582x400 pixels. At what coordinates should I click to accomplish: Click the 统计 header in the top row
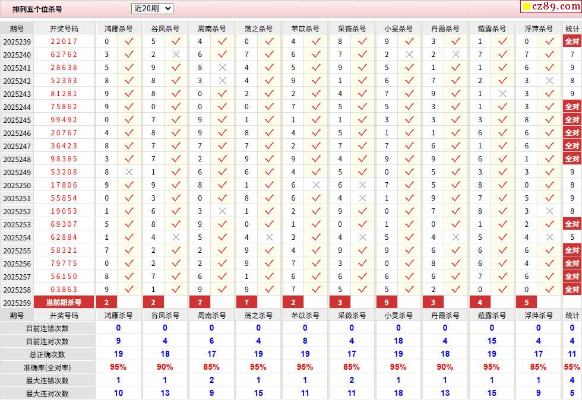572,28
